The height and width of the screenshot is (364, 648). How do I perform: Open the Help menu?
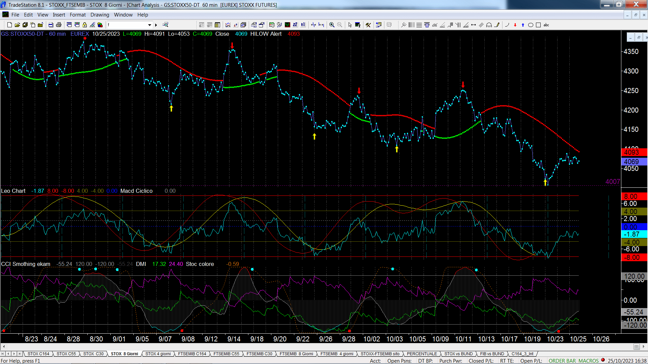[x=142, y=15]
